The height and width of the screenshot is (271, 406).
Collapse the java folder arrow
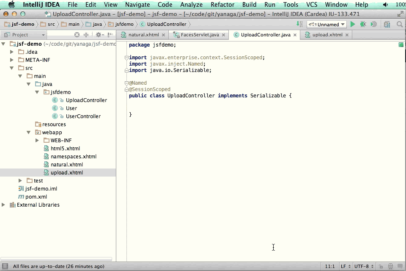(x=29, y=84)
